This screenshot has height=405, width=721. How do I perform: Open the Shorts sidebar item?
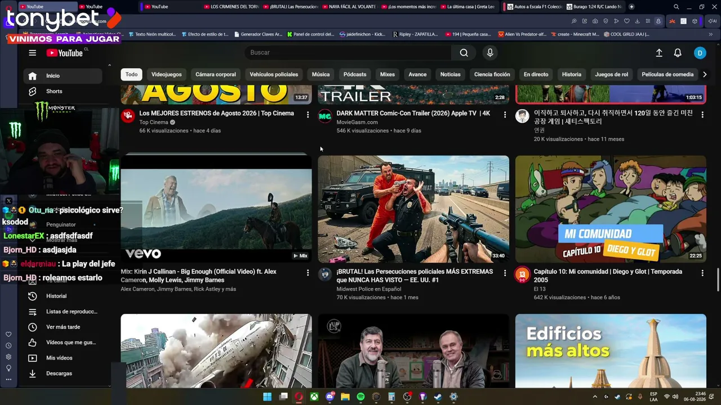[63, 91]
